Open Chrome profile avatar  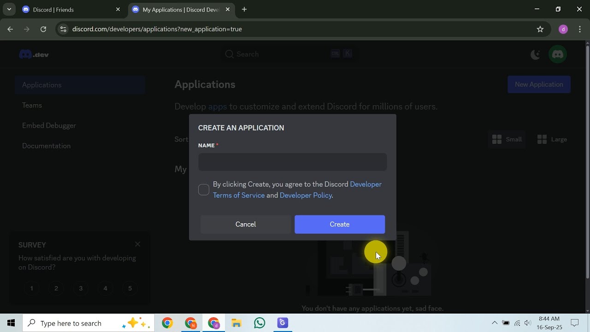click(x=563, y=29)
